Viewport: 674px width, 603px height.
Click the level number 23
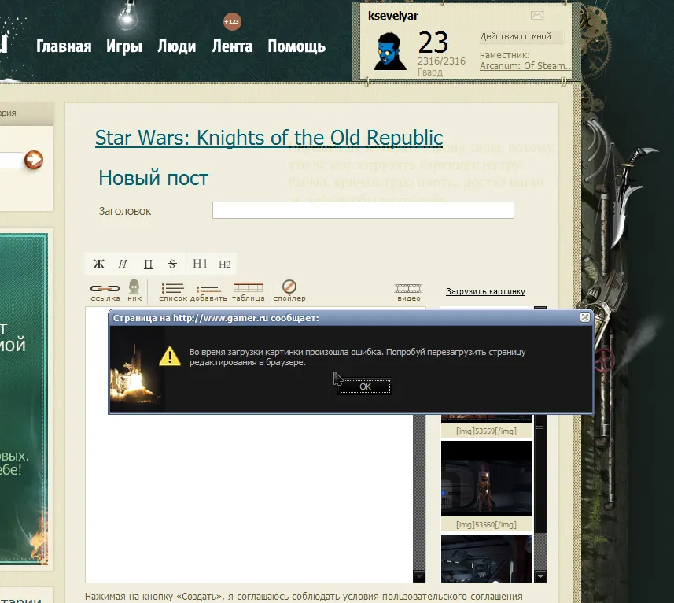pos(433,43)
